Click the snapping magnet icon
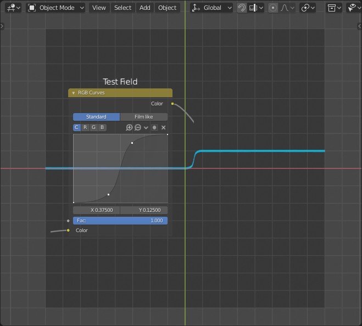This screenshot has height=326, width=362. pos(242,8)
